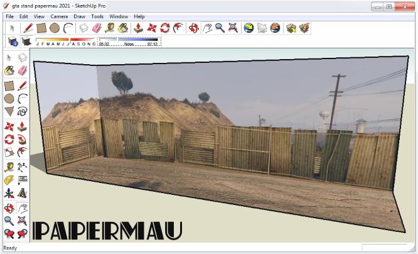Open the View menu
This screenshot has height=254, width=418.
(x=39, y=16)
